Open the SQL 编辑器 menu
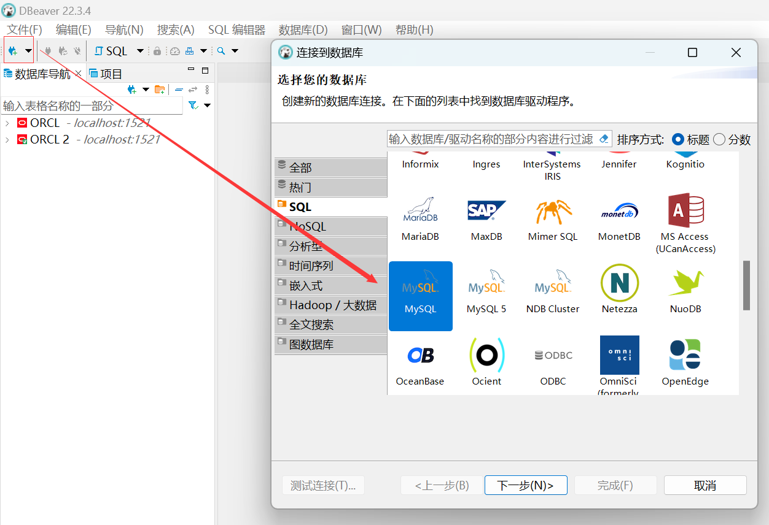Image resolution: width=769 pixels, height=525 pixels. click(x=236, y=29)
